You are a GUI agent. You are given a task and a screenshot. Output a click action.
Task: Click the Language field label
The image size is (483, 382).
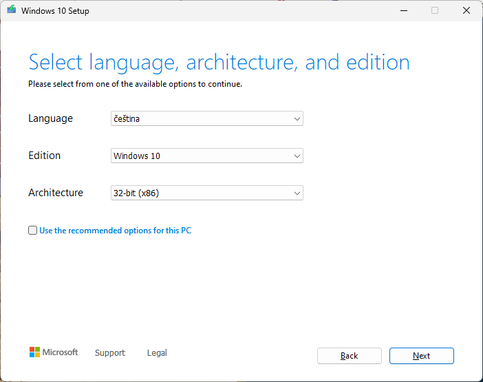click(50, 118)
